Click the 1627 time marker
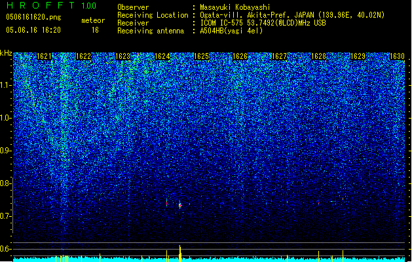This screenshot has height=262, width=412. point(279,56)
